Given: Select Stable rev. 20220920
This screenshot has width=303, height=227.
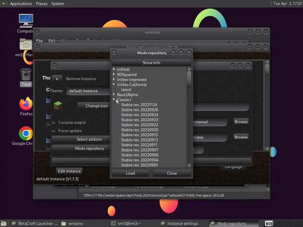Looking at the screenshot, I should [140, 130].
